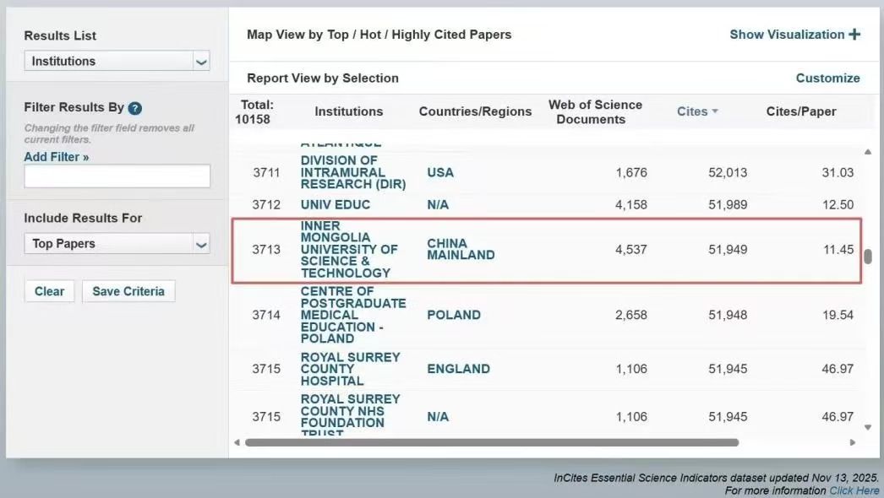Type in the filter text field
This screenshot has width=884, height=498.
click(x=117, y=176)
